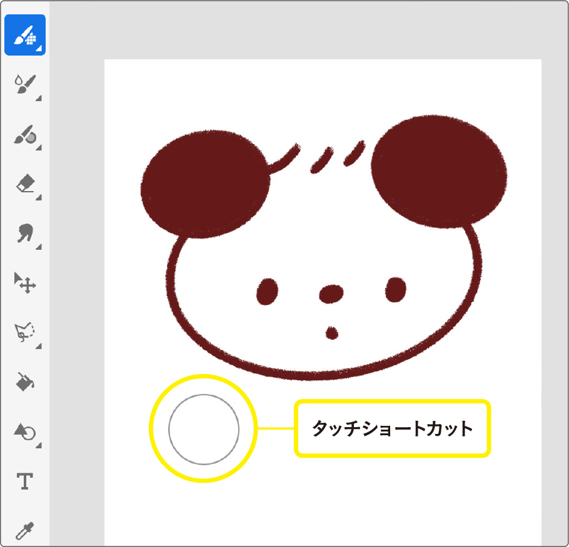Select the Vector Brushes tool
Image resolution: width=569 pixels, height=547 pixels.
[25, 135]
